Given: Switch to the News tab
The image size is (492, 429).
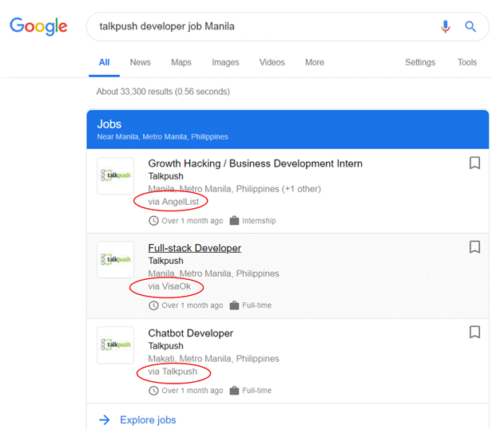Looking at the screenshot, I should click(x=141, y=62).
